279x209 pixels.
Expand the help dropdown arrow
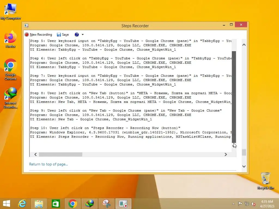tap(83, 35)
